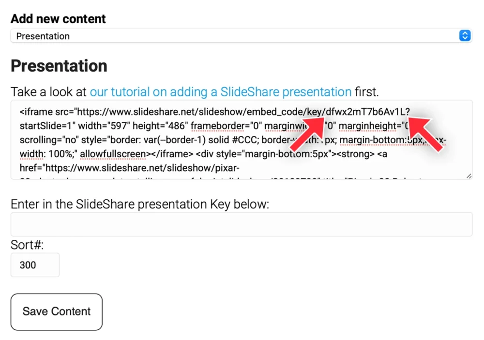Save Content button click
Image resolution: width=484 pixels, height=340 pixels.
click(57, 312)
